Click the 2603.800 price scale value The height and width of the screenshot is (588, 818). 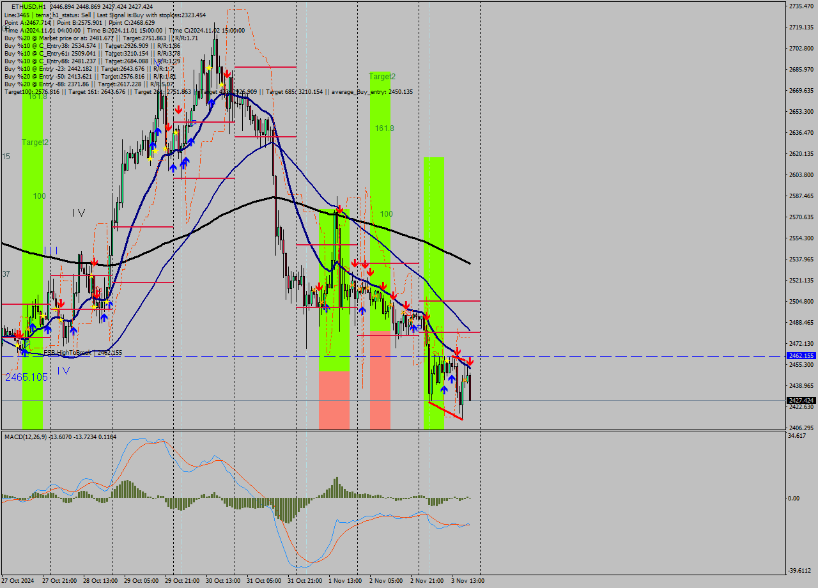click(x=801, y=174)
